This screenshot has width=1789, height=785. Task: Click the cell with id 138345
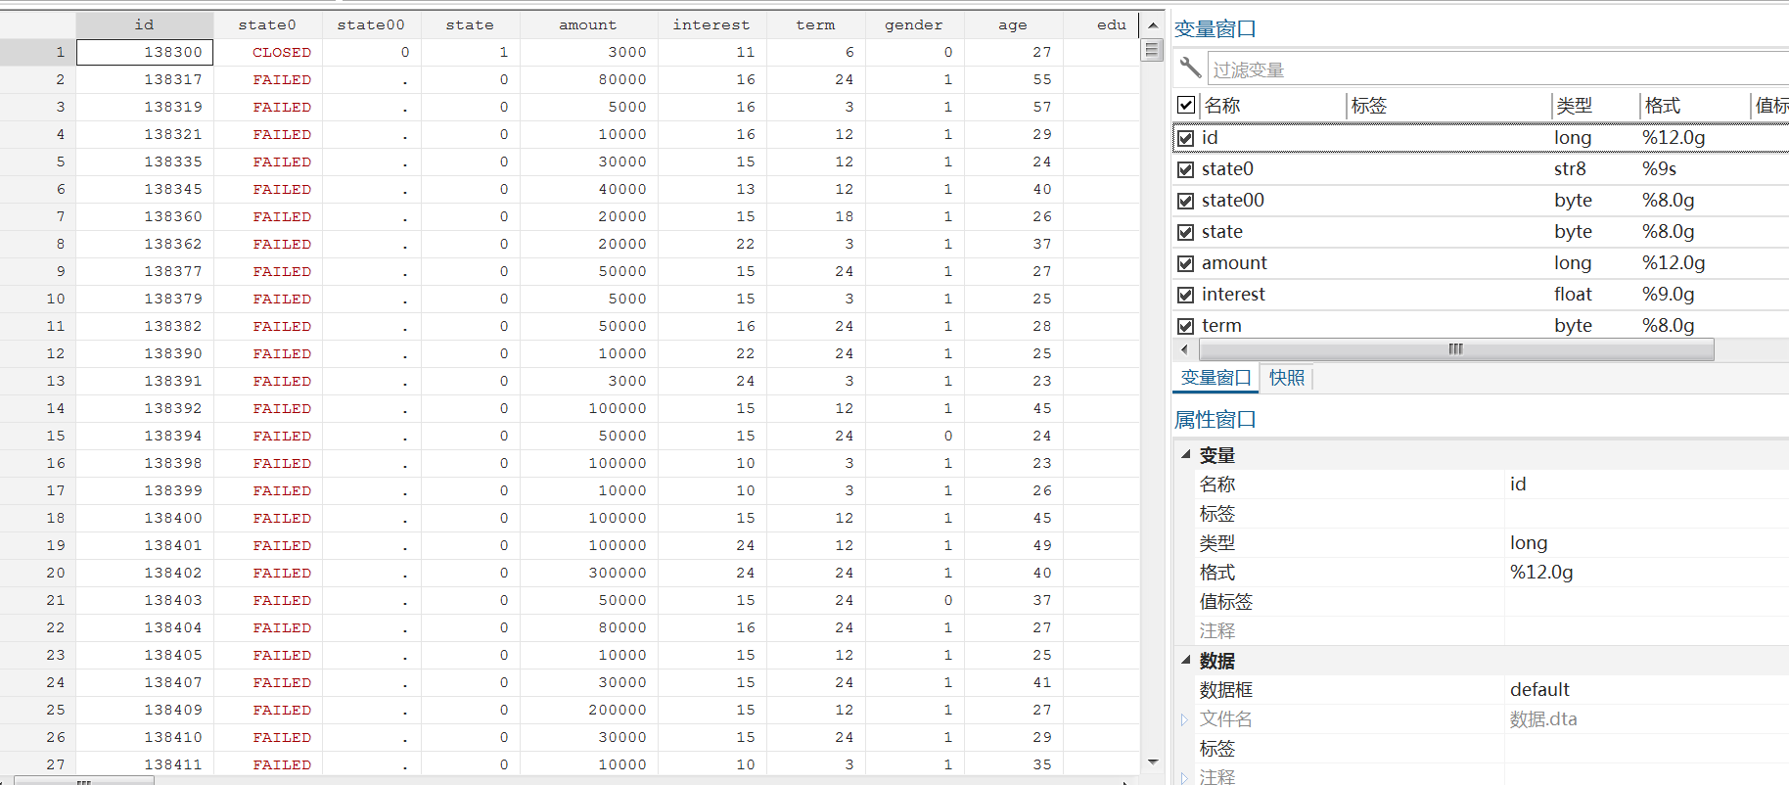pyautogui.click(x=145, y=189)
